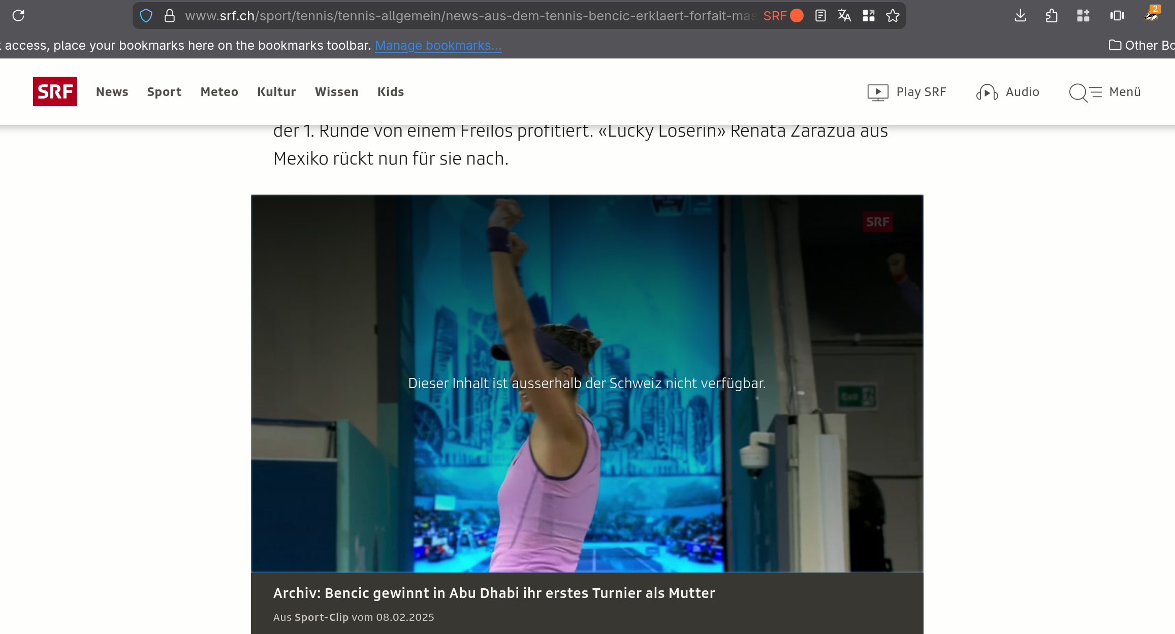Bookmark this page with the star icon

click(x=893, y=15)
